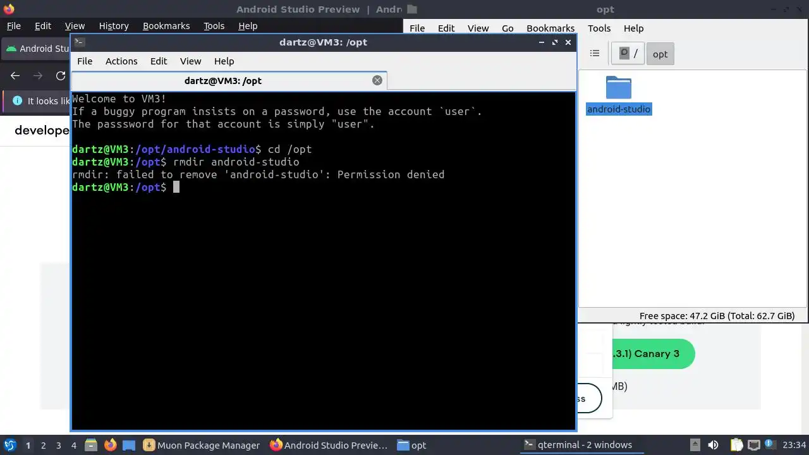Image resolution: width=809 pixels, height=455 pixels.
Task: Open the Go menu in file manager
Action: [508, 28]
